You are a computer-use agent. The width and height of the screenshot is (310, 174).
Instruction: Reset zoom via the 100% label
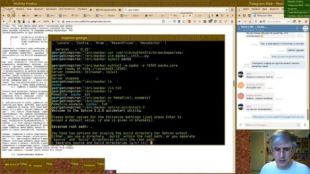pos(46,21)
